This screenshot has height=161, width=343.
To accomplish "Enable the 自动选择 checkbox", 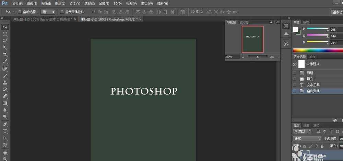I will 20,12.
